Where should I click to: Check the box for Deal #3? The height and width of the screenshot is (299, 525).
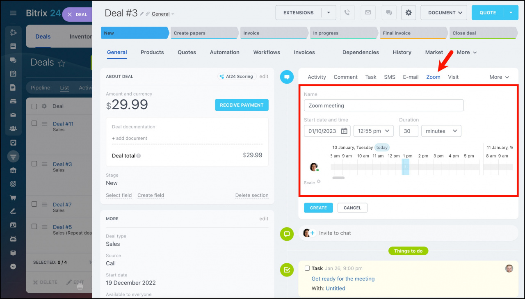(x=34, y=164)
